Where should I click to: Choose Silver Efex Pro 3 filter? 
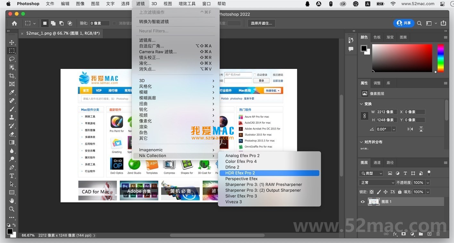[x=269, y=196]
